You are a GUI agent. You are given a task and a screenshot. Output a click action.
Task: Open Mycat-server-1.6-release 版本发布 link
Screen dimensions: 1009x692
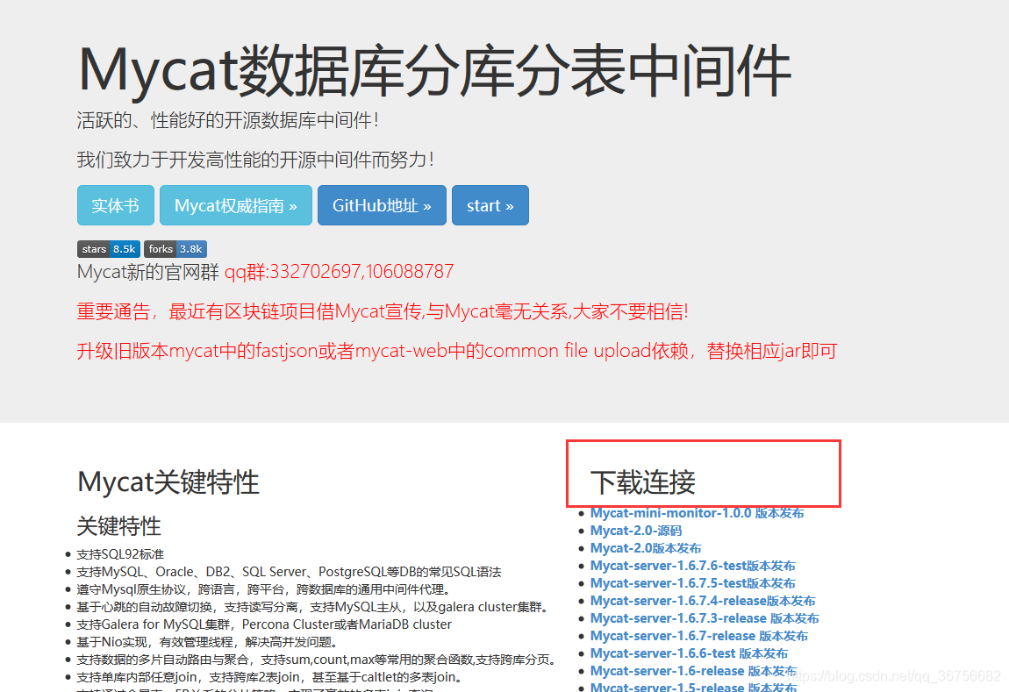[x=693, y=670]
